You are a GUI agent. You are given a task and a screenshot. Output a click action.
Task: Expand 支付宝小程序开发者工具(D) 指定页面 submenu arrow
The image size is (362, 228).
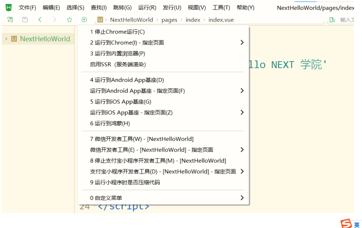242,171
